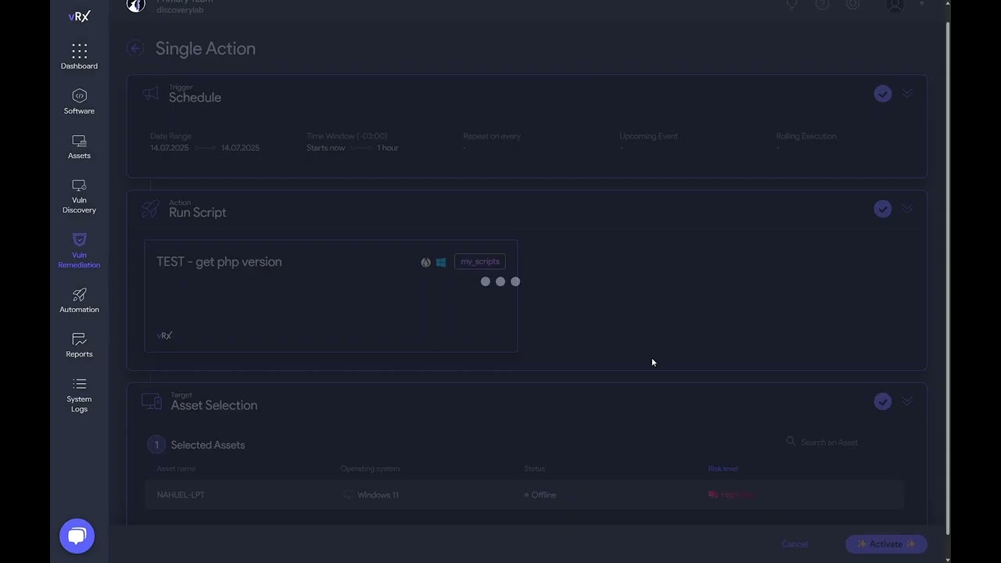Image resolution: width=1001 pixels, height=563 pixels.
Task: Open the help question-mark icon
Action: coord(822,5)
